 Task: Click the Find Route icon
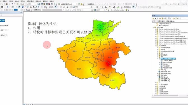pos(36,7)
